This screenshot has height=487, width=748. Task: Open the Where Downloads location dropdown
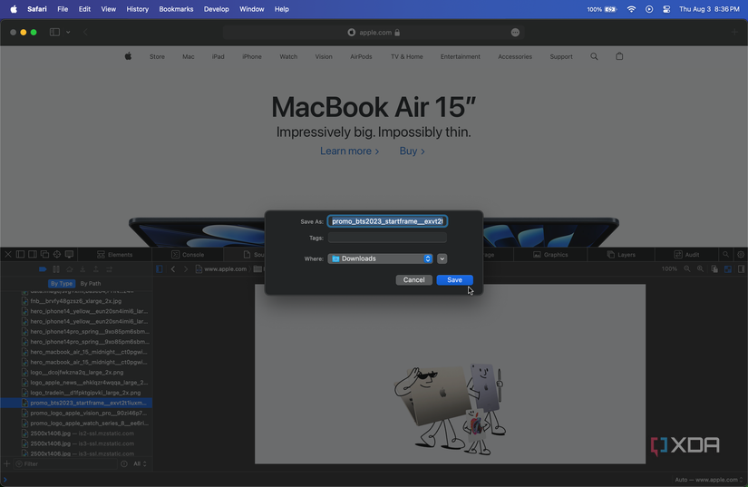coord(380,258)
